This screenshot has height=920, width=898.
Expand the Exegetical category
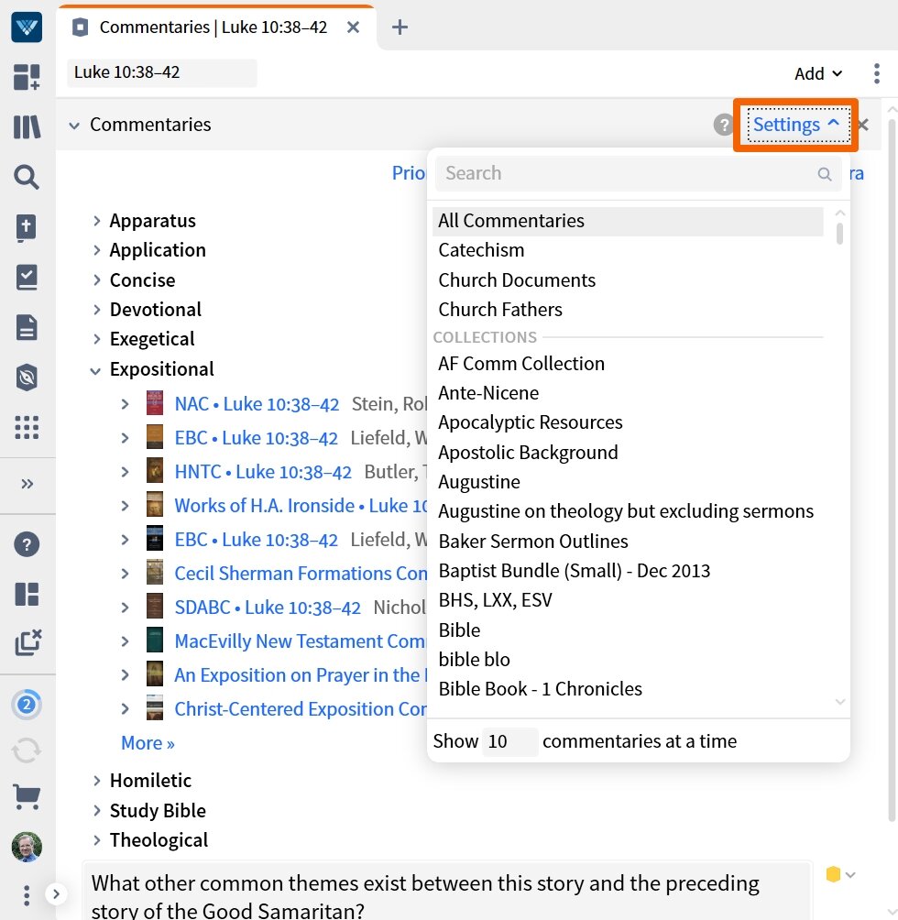click(97, 338)
